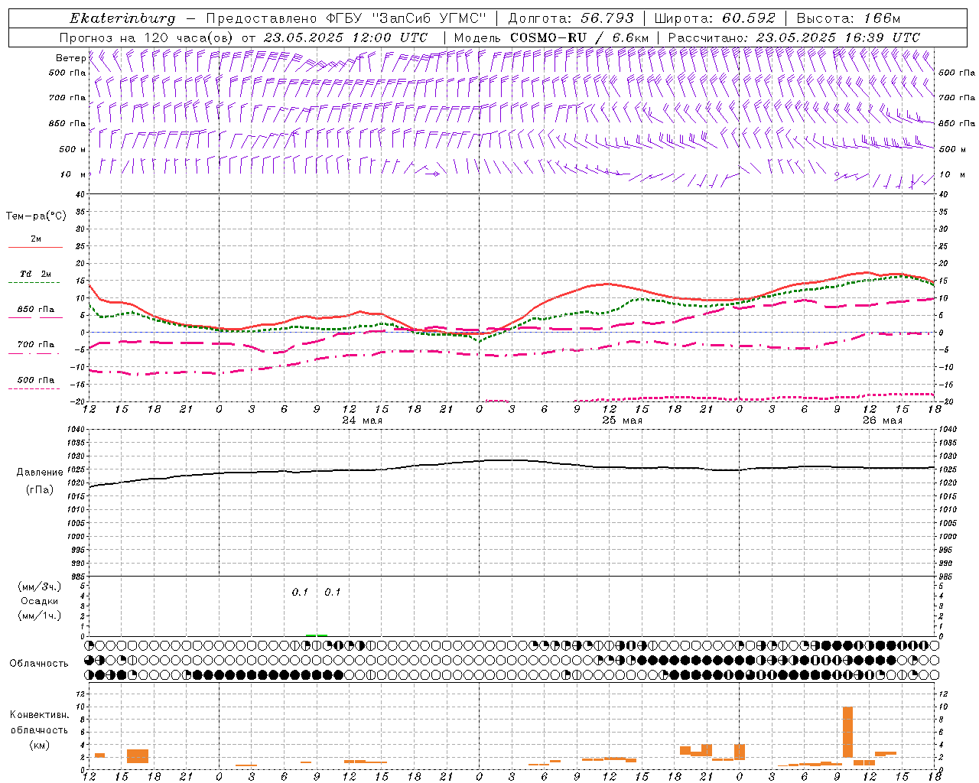Click the "Td 2м" dew point legend label

click(36, 274)
